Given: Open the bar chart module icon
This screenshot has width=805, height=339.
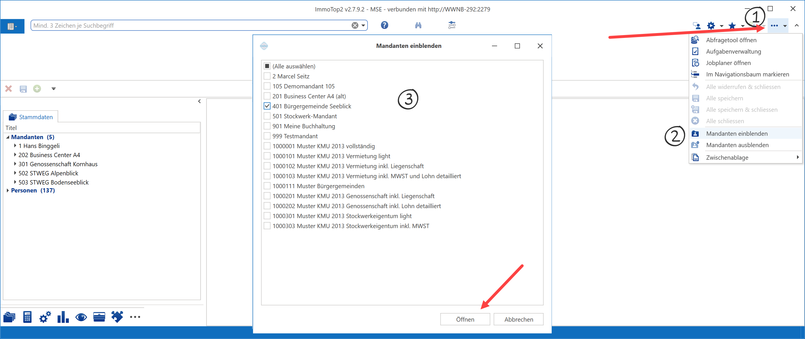Looking at the screenshot, I should pyautogui.click(x=63, y=317).
